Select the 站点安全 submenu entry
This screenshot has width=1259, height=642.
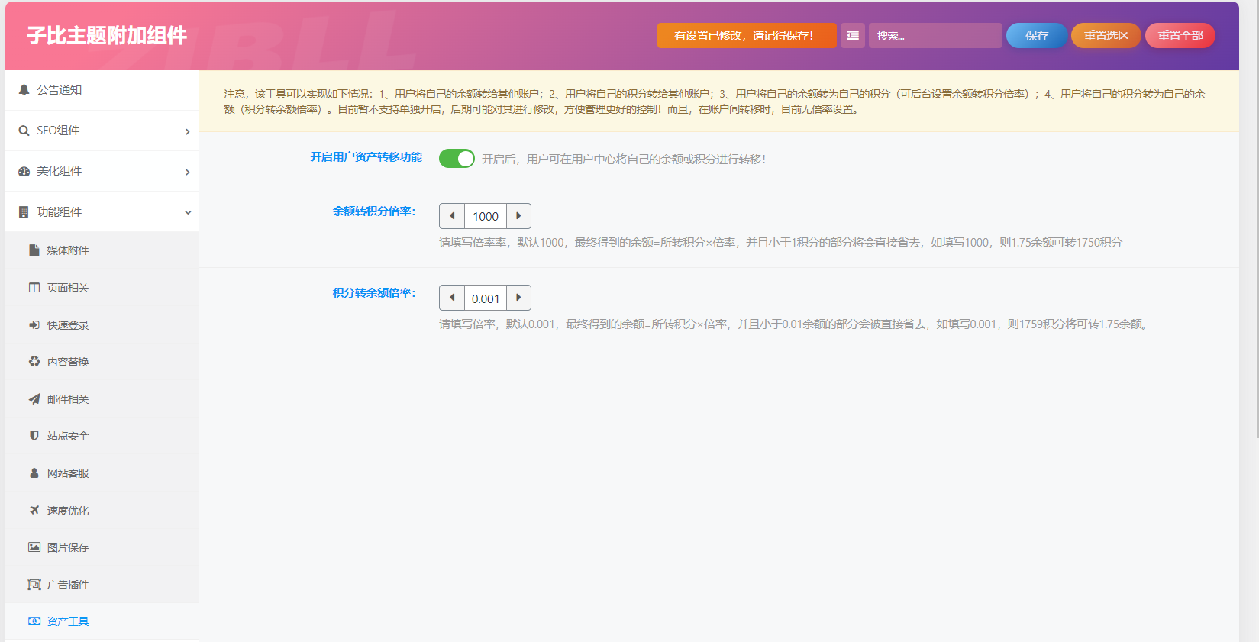click(102, 436)
